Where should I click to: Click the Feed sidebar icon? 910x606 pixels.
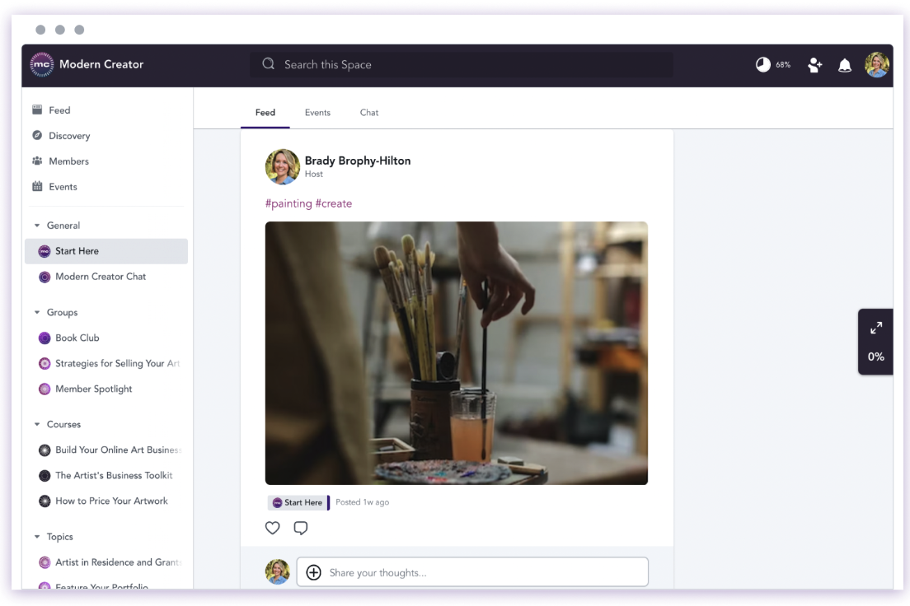(x=37, y=110)
